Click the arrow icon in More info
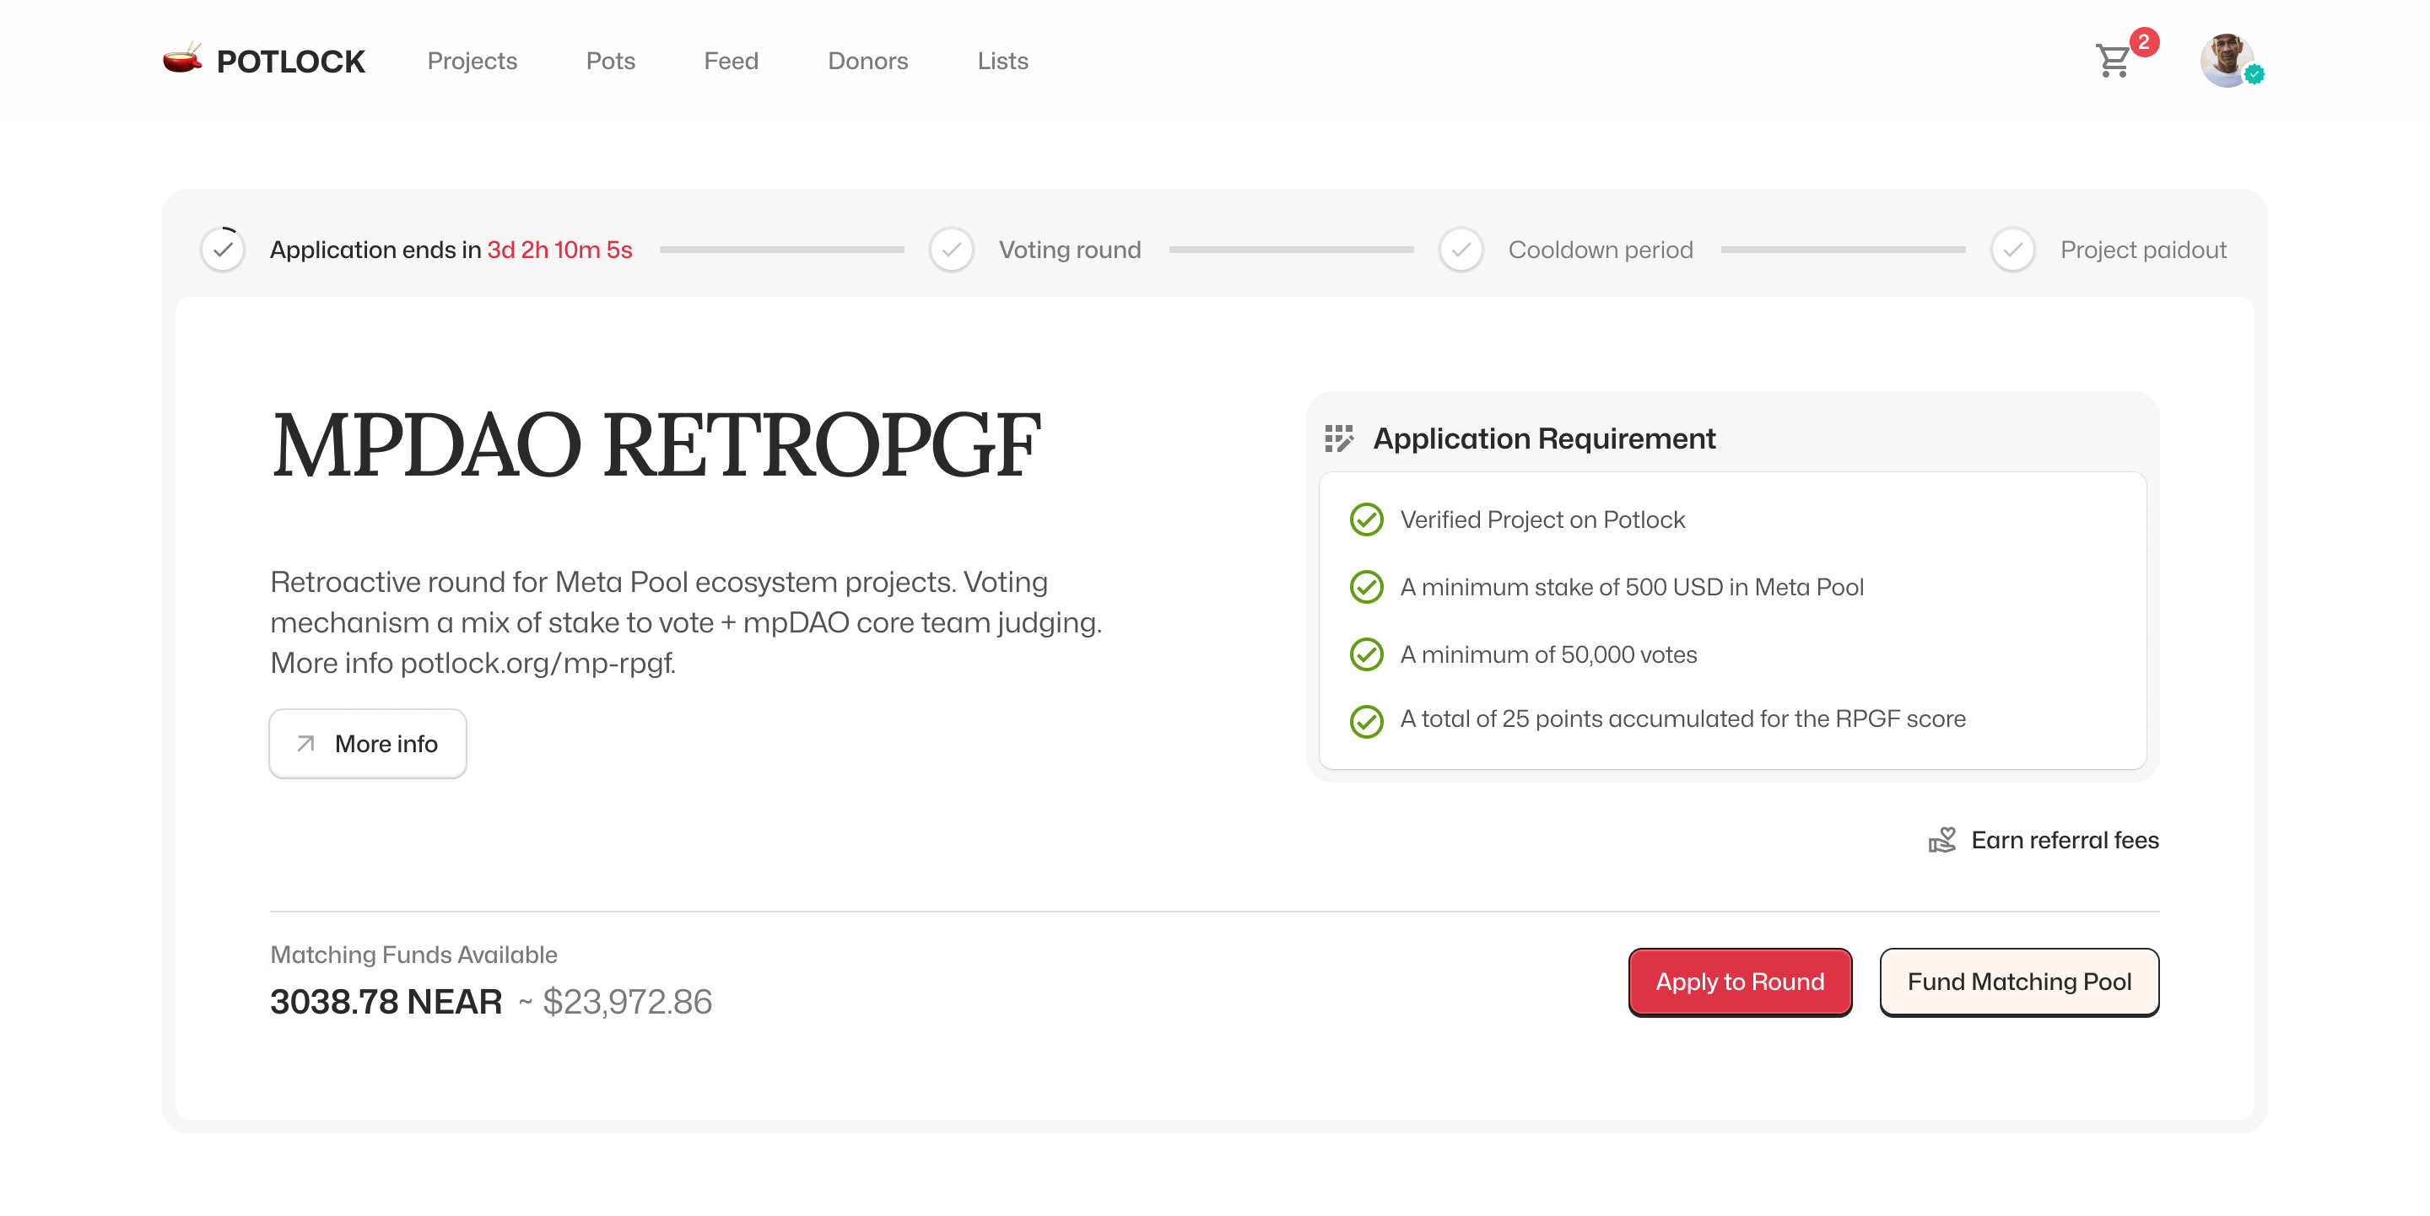Image resolution: width=2430 pixels, height=1216 pixels. coord(305,744)
